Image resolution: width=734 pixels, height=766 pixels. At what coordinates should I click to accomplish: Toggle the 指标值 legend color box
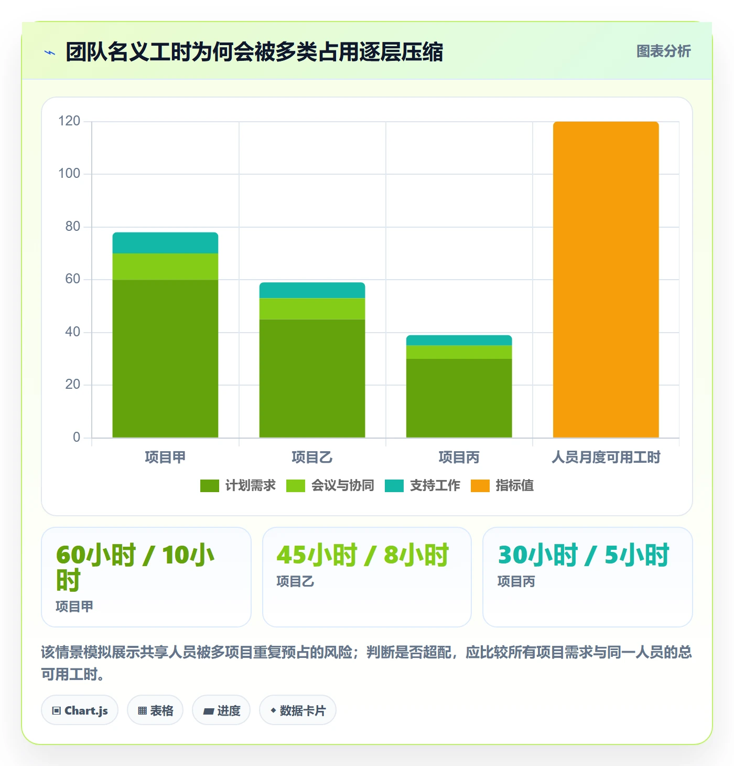point(480,486)
